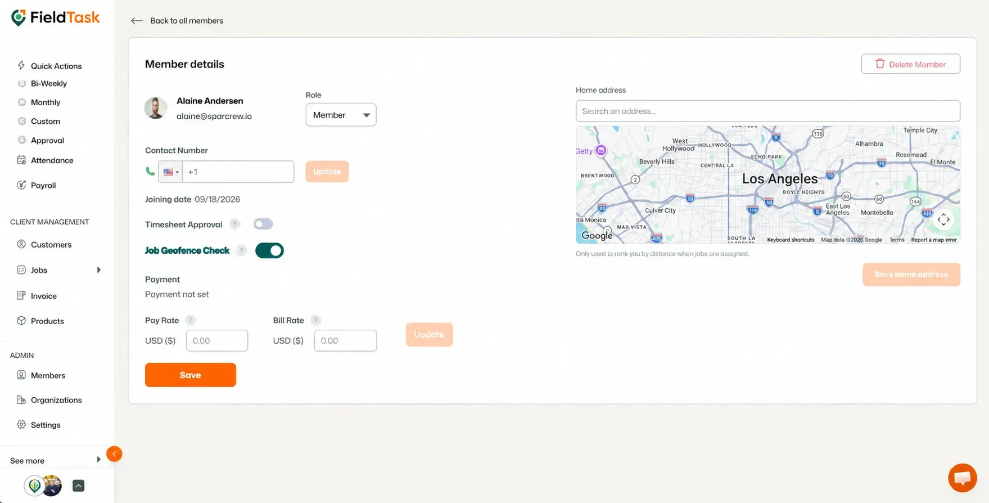The height and width of the screenshot is (503, 989).
Task: Open Custom in sidebar
Action: (45, 121)
